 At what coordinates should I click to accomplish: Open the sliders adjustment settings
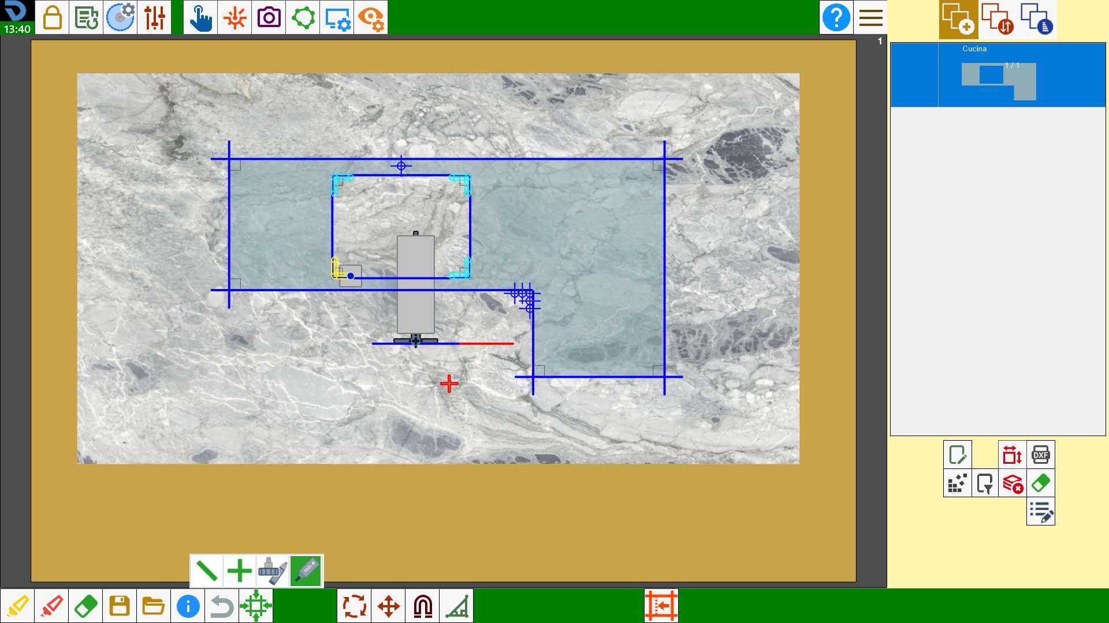tap(154, 17)
